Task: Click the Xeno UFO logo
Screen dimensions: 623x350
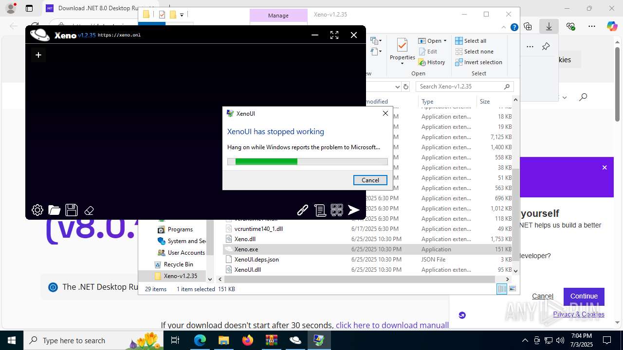Action: tap(40, 35)
